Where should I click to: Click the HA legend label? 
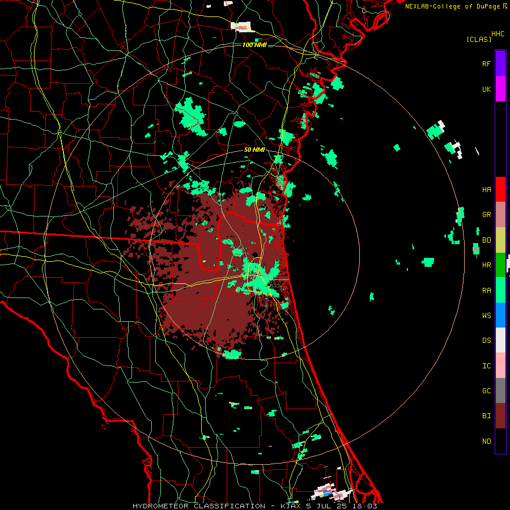coord(486,189)
